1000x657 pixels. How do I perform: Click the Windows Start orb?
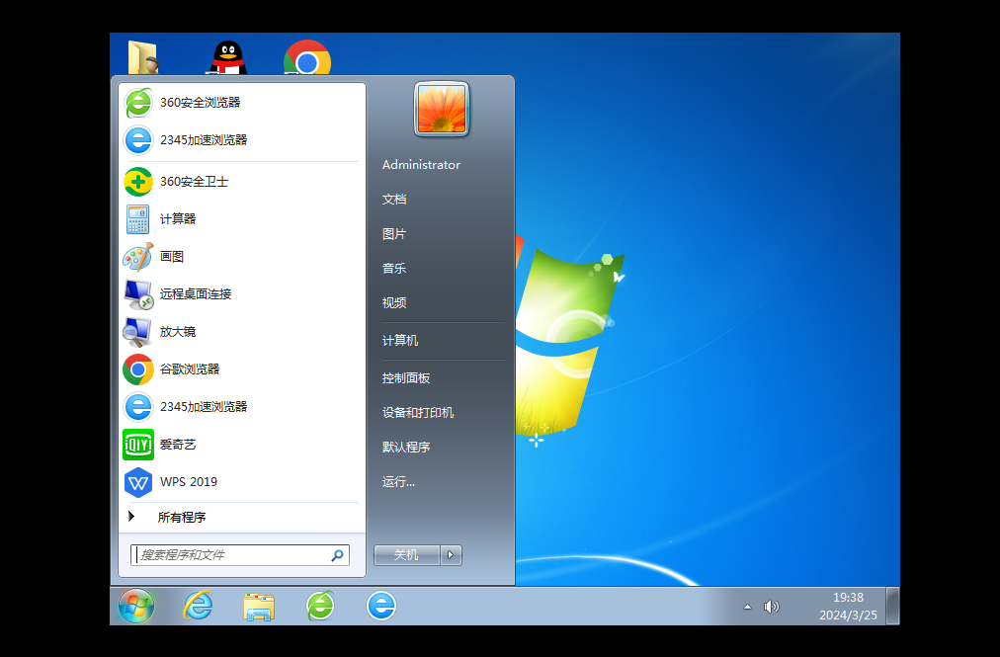click(x=136, y=606)
